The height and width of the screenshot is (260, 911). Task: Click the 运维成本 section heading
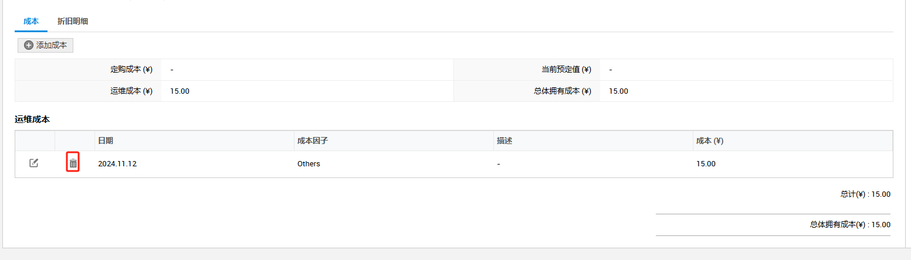[32, 119]
